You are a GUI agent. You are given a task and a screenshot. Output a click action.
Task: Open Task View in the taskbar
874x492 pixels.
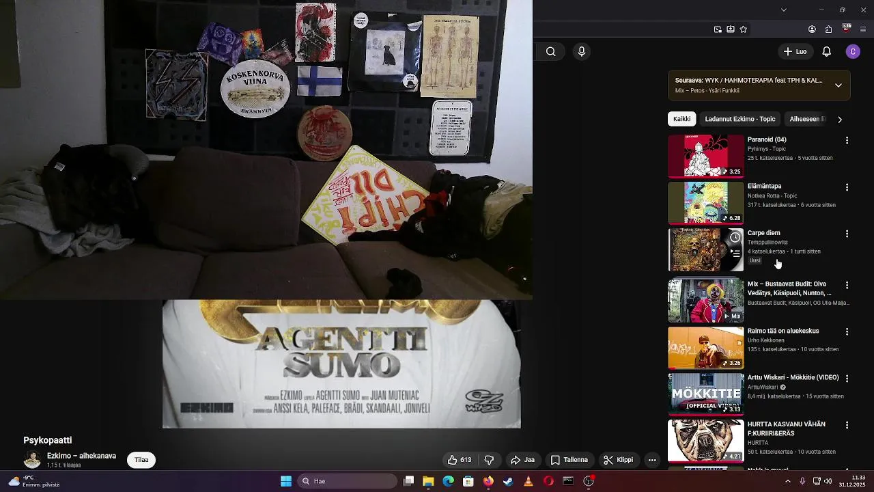(408, 481)
